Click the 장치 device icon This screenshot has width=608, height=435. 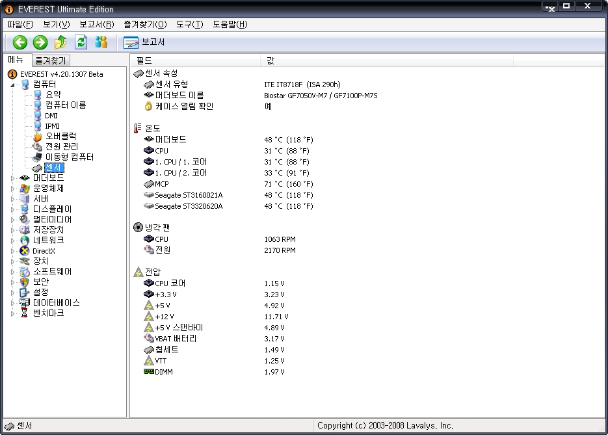[x=25, y=261]
